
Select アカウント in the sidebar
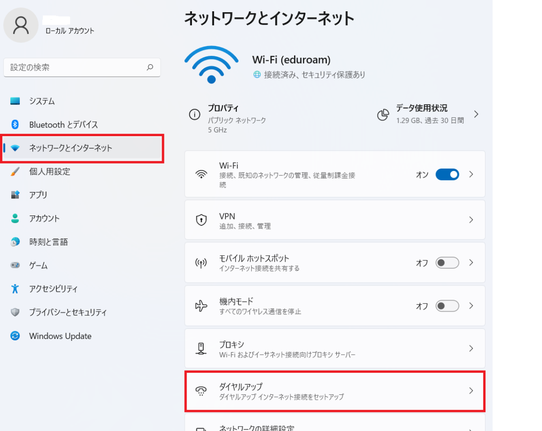82,218
